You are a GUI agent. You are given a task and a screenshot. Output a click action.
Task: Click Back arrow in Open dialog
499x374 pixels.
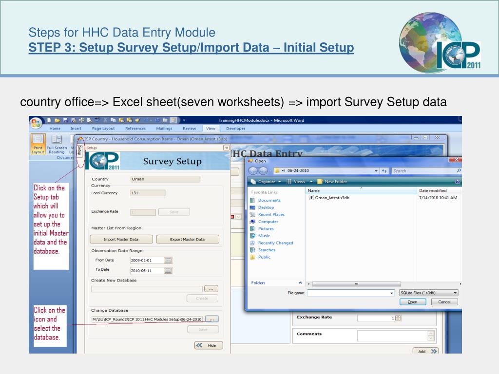[x=253, y=171]
